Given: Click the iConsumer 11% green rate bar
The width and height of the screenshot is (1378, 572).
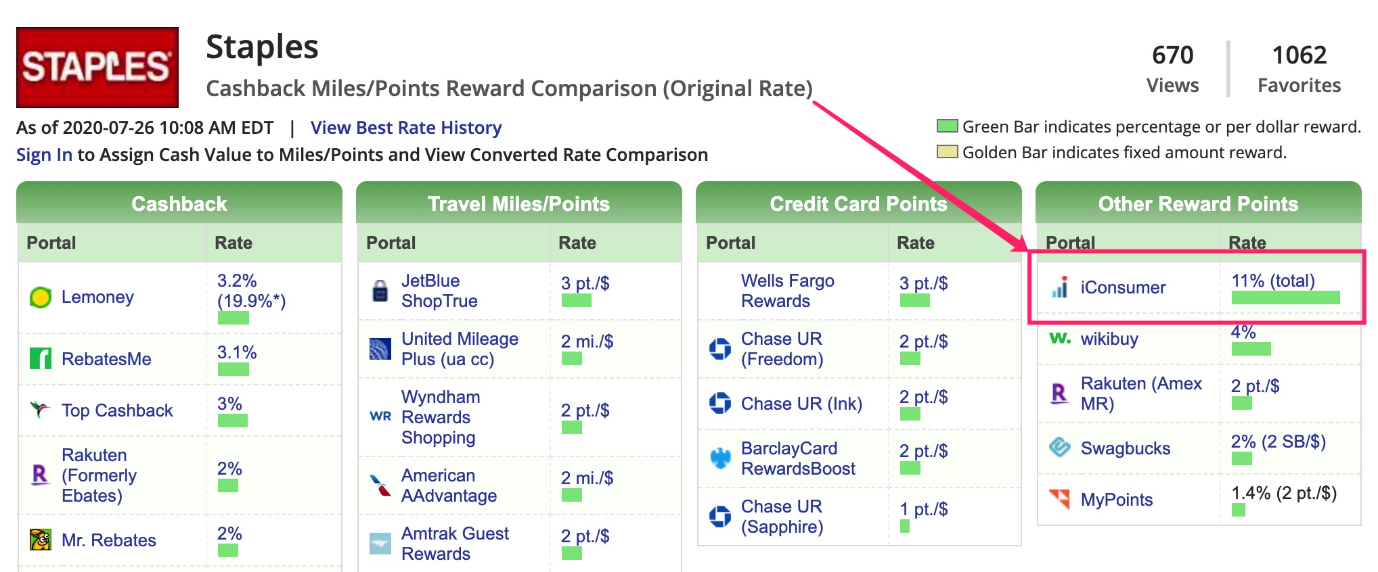Looking at the screenshot, I should coord(1285,298).
